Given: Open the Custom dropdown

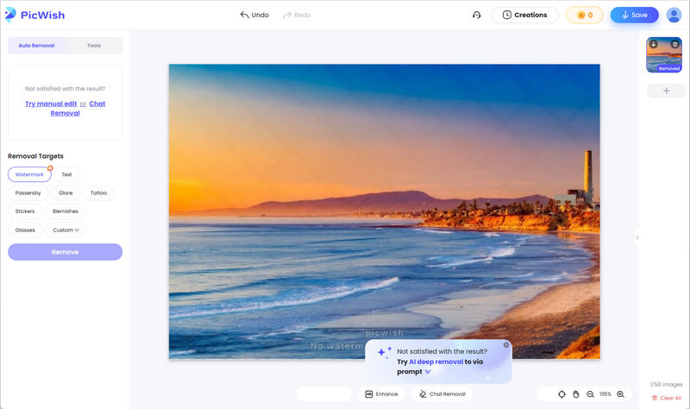Looking at the screenshot, I should (x=66, y=230).
